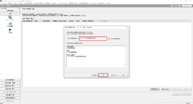Click the 組み込み button
Viewport: 193px width, 104px height.
click(165, 89)
